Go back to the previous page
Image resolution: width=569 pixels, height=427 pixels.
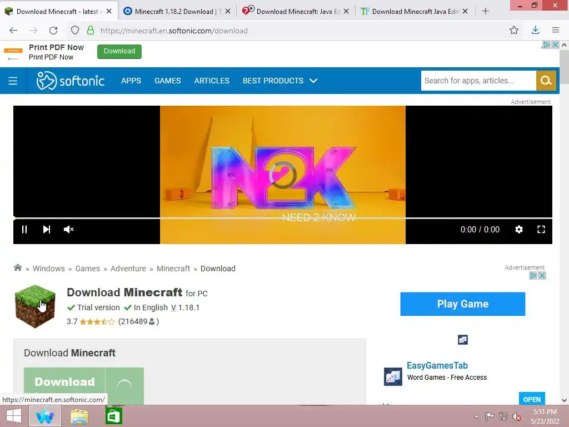(13, 31)
